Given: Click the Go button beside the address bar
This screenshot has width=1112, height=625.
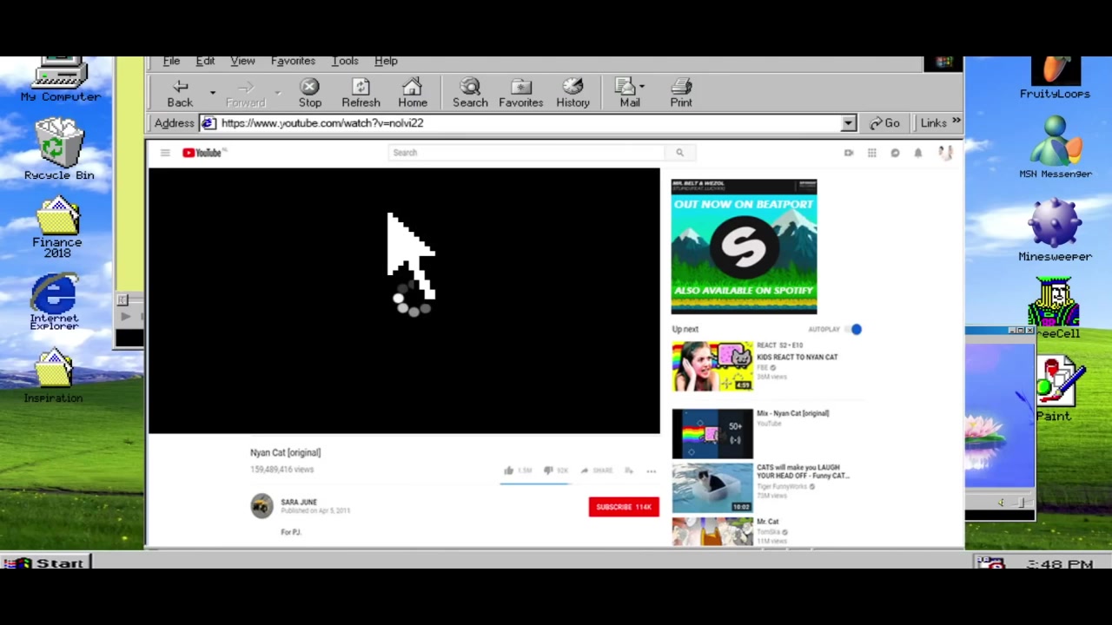Looking at the screenshot, I should pyautogui.click(x=885, y=123).
